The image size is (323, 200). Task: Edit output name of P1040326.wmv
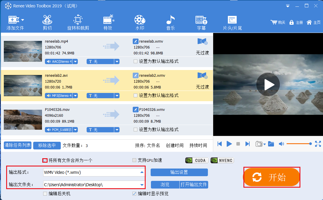135,109
